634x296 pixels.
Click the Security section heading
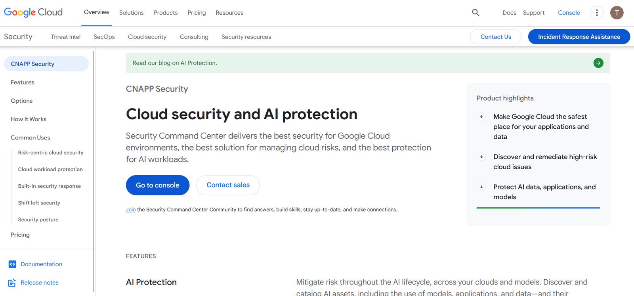(18, 36)
